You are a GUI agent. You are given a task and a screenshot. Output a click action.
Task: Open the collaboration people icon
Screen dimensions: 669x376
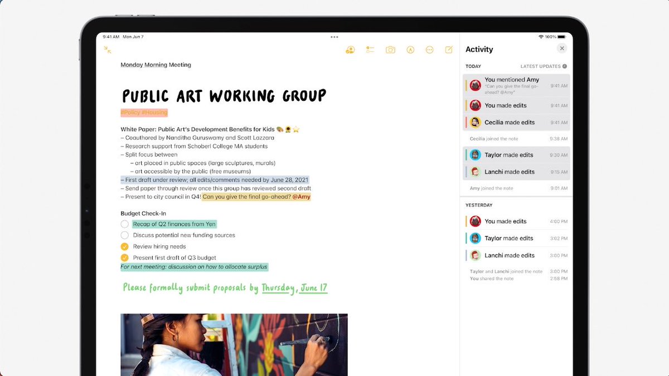click(350, 50)
